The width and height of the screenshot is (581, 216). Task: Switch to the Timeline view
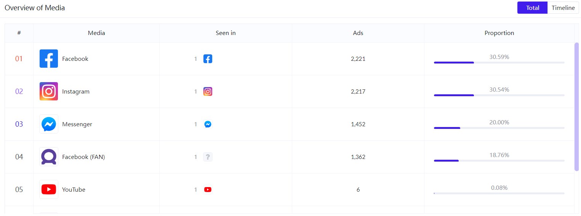click(x=563, y=8)
